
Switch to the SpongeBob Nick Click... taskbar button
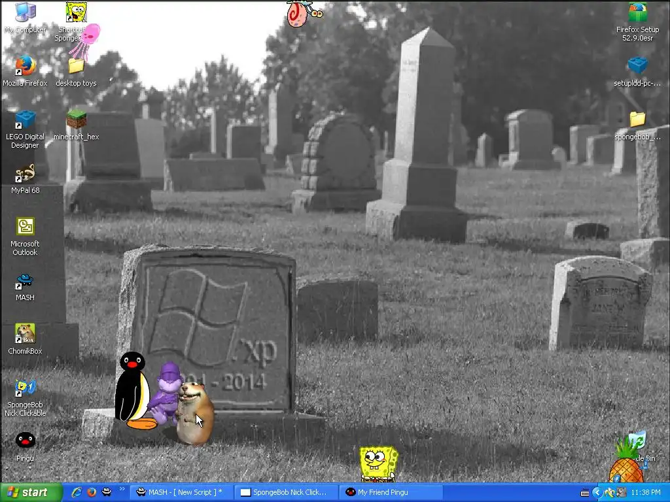point(286,493)
